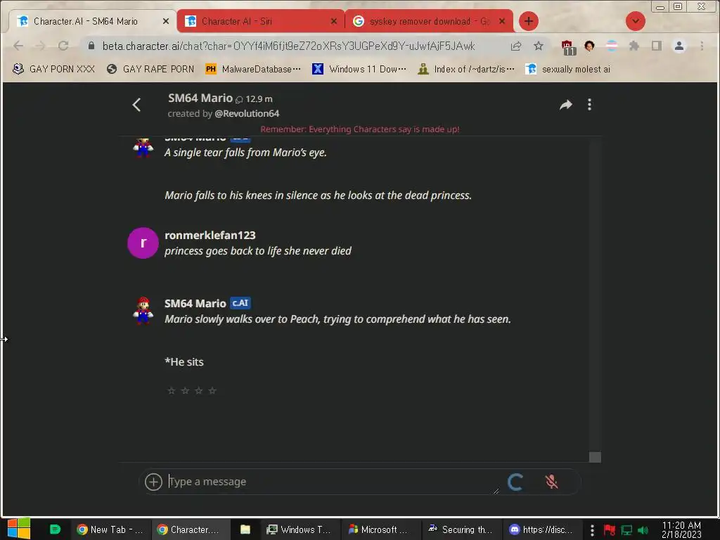Open the 11:20 AM clock and date

[681, 529]
